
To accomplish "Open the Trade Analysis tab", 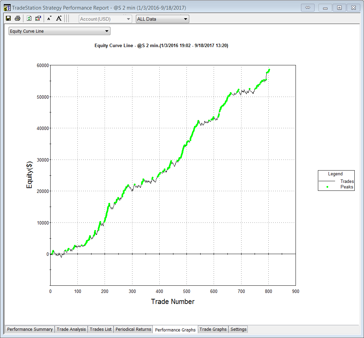I will pyautogui.click(x=71, y=329).
